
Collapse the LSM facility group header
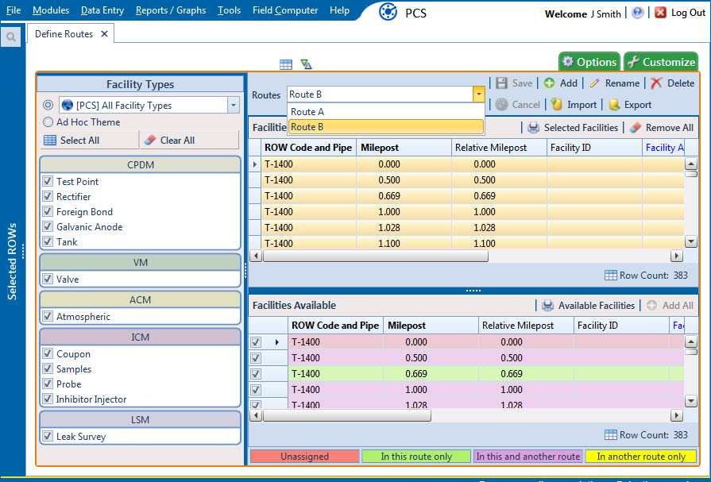point(140,419)
